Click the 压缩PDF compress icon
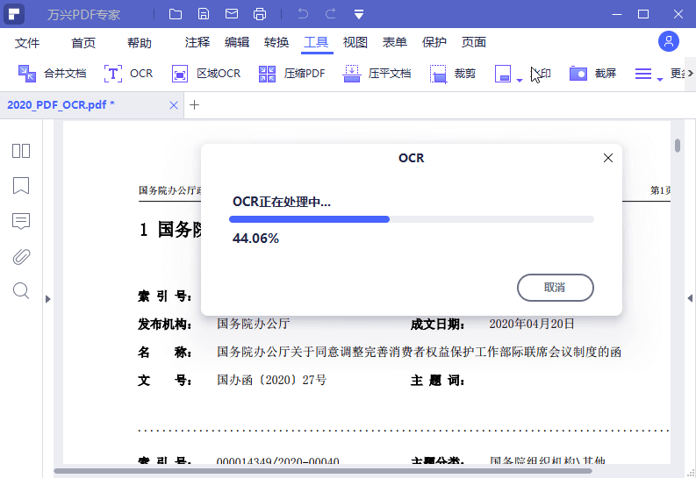Image resolution: width=696 pixels, height=478 pixels. click(x=268, y=74)
